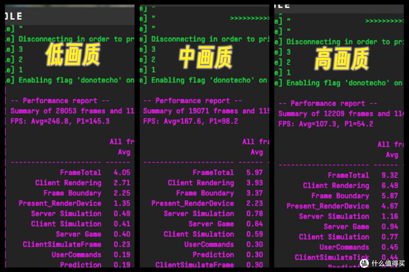Select Present_RenderDevice value 4.67
Image resolution: width=409 pixels, height=272 pixels.
[390, 206]
